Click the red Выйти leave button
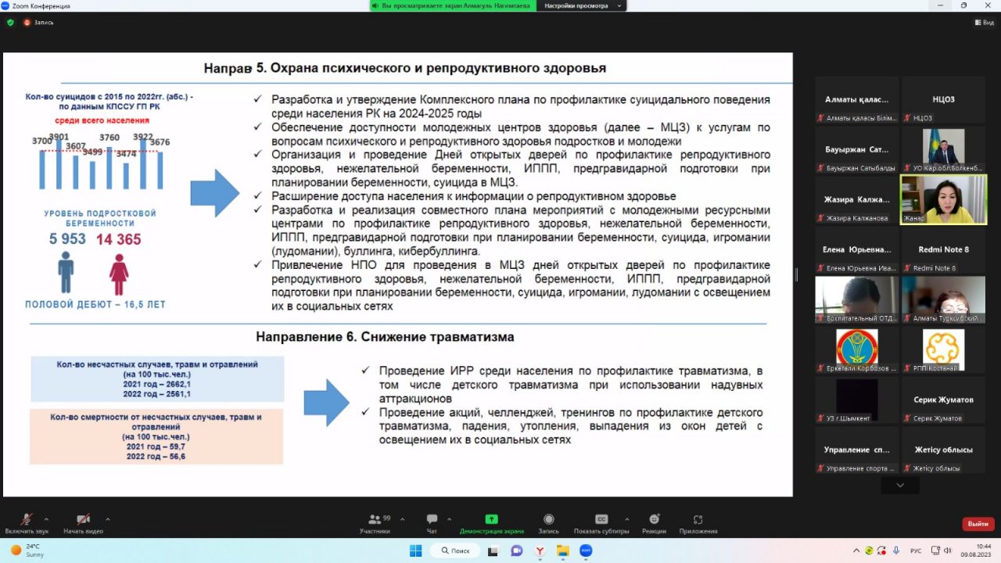 click(x=978, y=524)
